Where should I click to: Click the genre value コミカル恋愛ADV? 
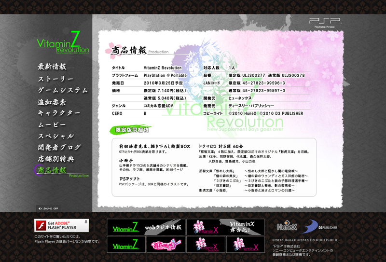158,106
